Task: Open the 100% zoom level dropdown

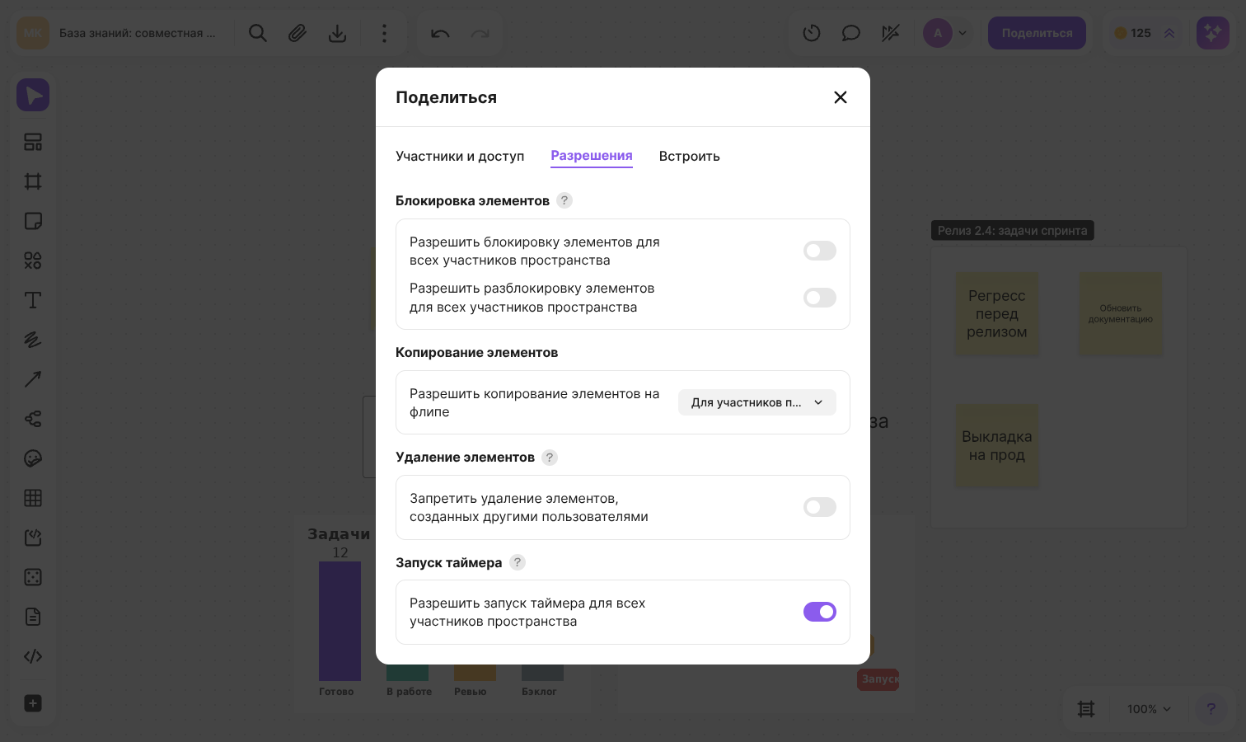Action: click(x=1149, y=709)
